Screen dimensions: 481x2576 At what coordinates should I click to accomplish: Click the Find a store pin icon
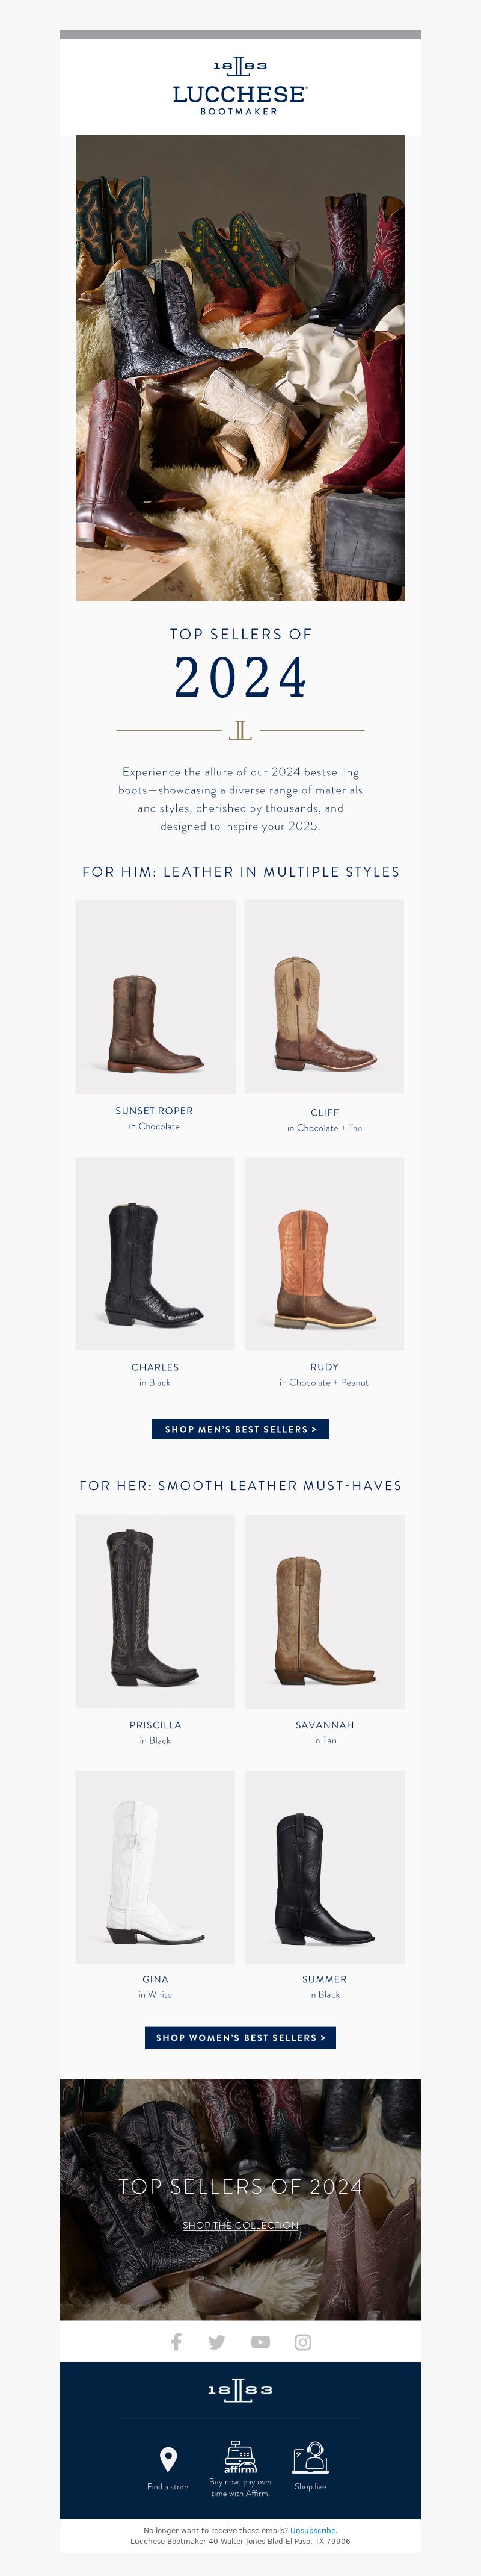(x=168, y=2458)
